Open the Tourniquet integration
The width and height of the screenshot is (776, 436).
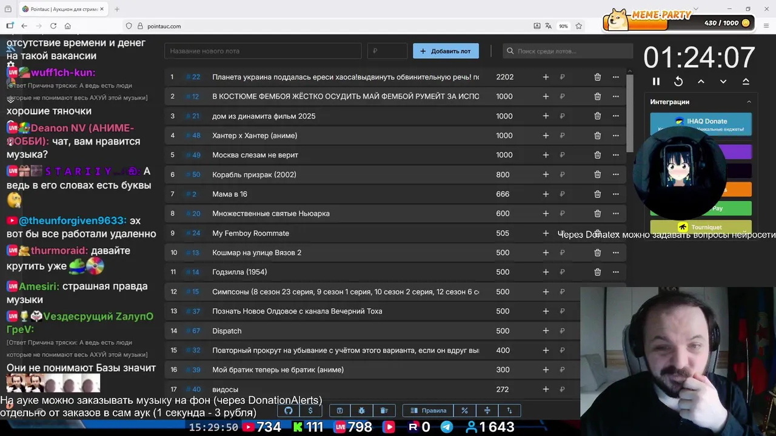[x=701, y=227]
